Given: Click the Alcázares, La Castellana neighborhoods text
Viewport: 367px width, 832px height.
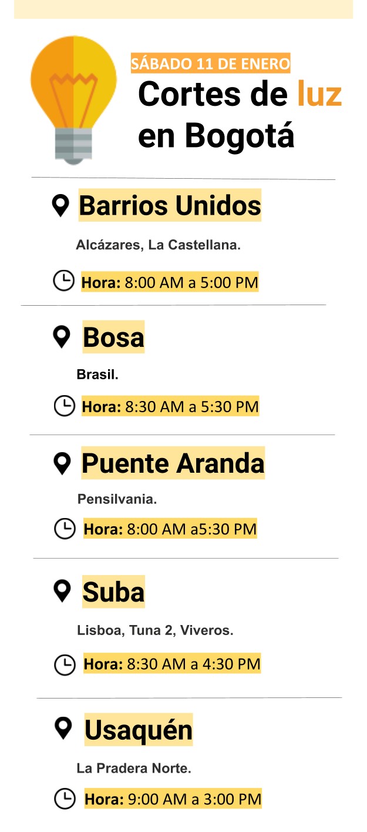Looking at the screenshot, I should tap(158, 245).
